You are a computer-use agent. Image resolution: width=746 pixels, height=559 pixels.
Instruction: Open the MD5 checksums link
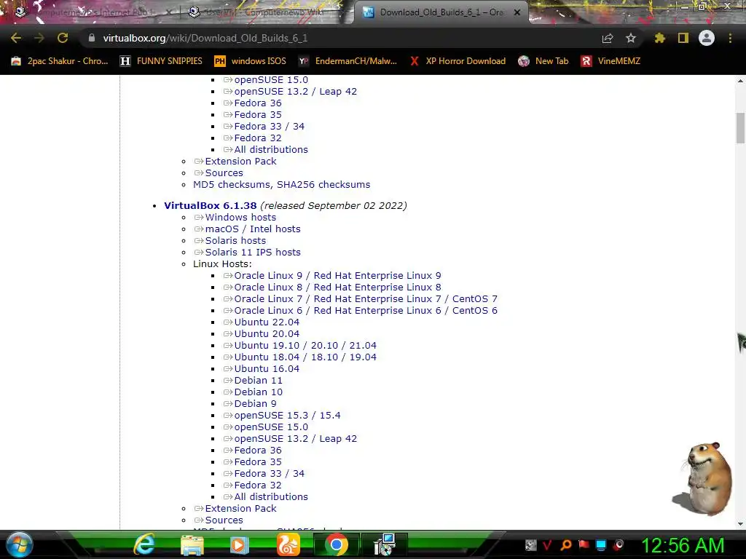click(232, 184)
